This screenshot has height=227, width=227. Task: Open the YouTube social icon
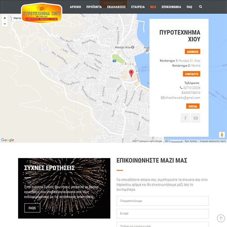[196, 118]
